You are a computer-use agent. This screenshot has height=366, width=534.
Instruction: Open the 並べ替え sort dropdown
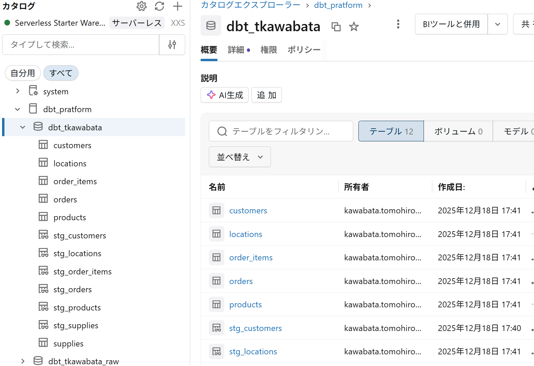240,157
